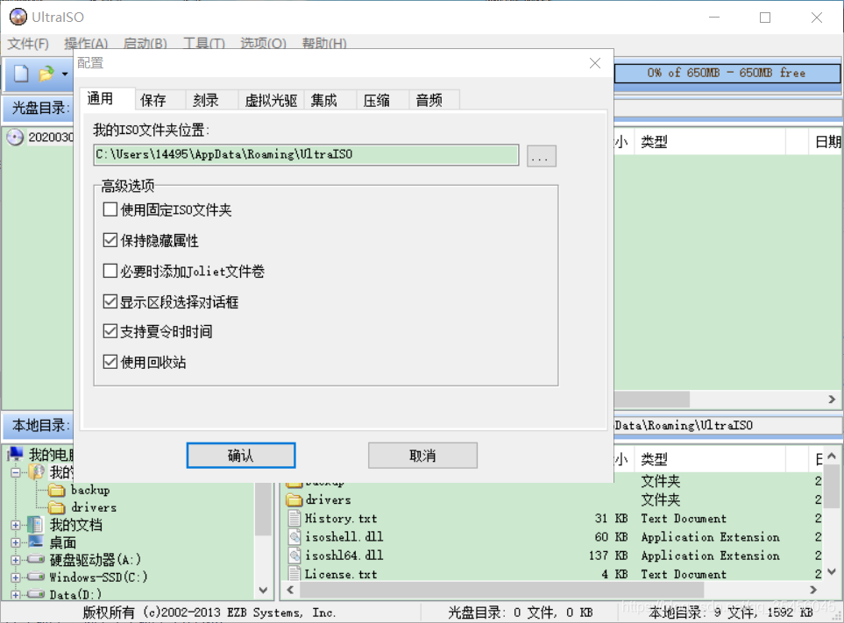Select the Data(D:) drive
This screenshot has width=844, height=623.
tap(75, 594)
